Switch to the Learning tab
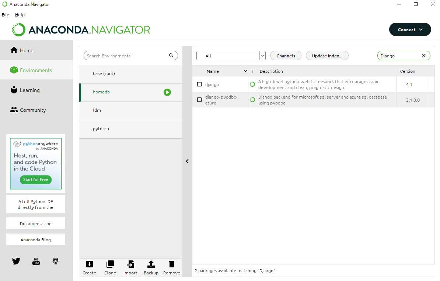Image resolution: width=440 pixels, height=281 pixels. [x=36, y=90]
